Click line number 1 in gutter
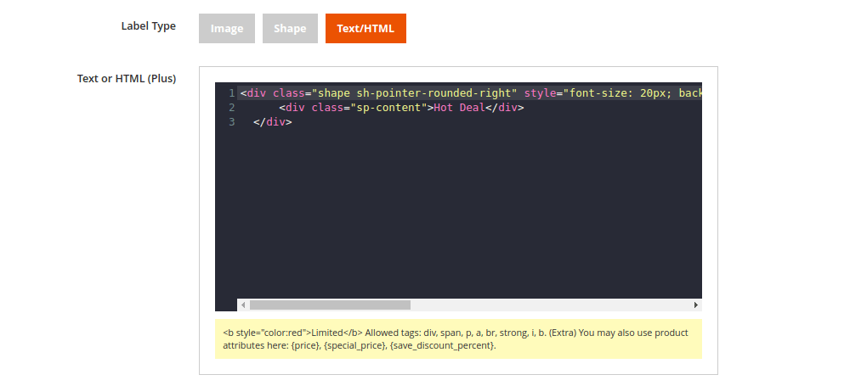The image size is (850, 386). 231,93
